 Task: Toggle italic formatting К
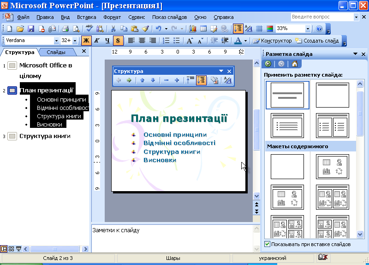97,41
